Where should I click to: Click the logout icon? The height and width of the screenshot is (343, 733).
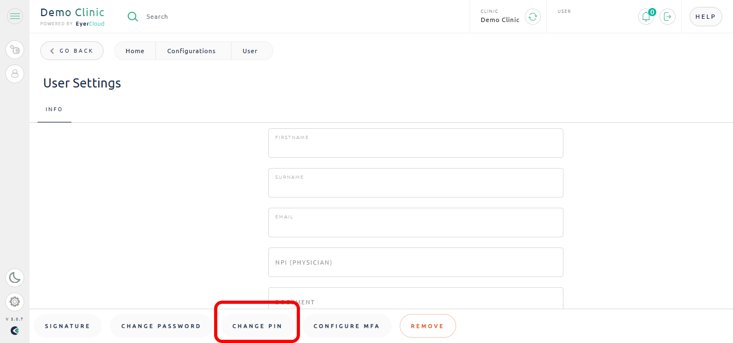tap(668, 17)
